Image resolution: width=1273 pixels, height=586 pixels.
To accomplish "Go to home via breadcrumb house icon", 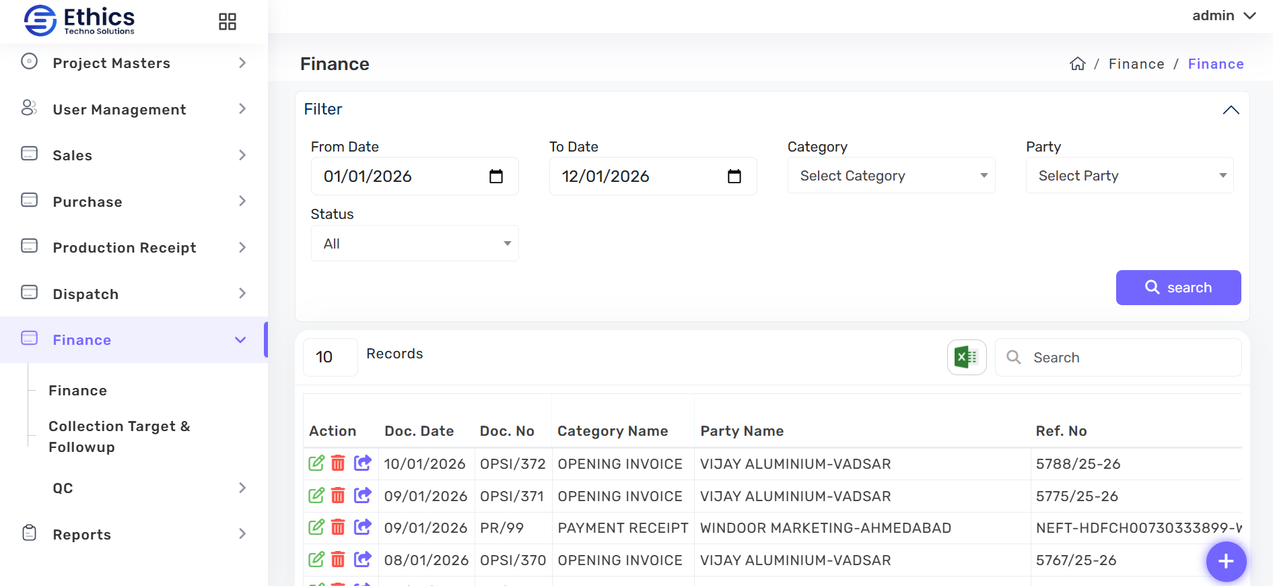I will coord(1077,64).
